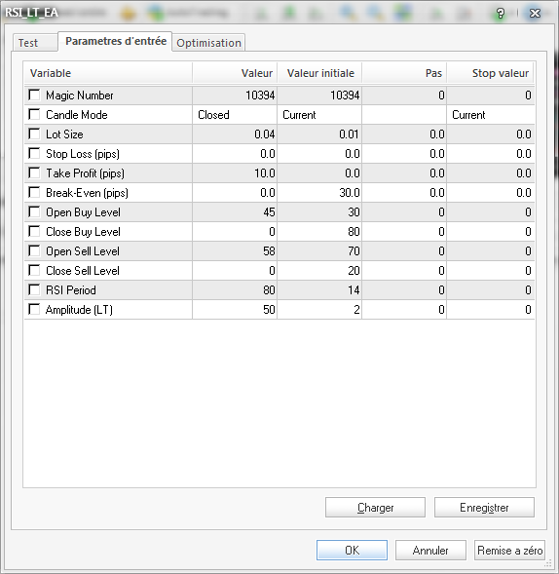Select the Parametres d'entrée tab
This screenshot has width=559, height=574.
[x=116, y=41]
